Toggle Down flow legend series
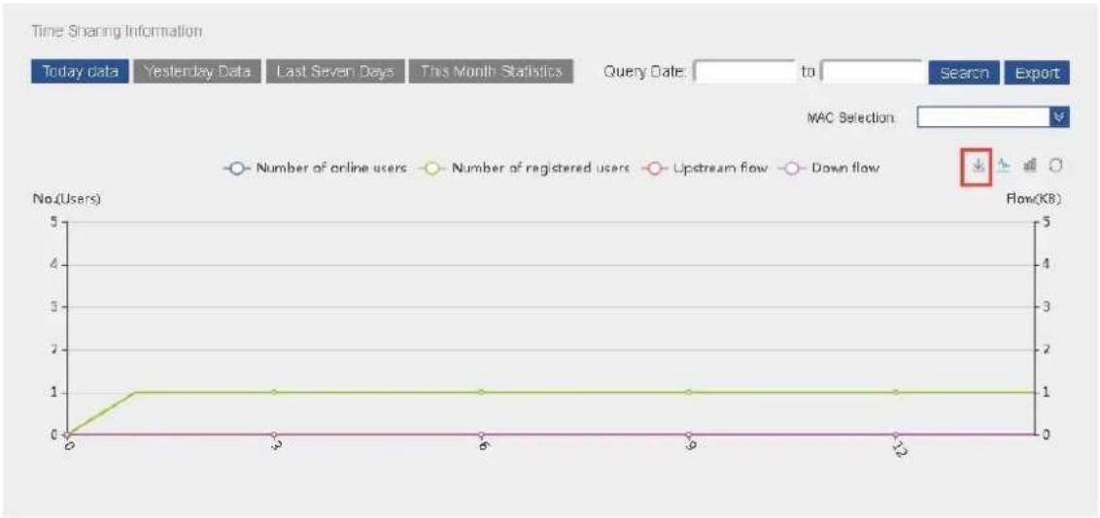The image size is (1100, 518). point(829,168)
